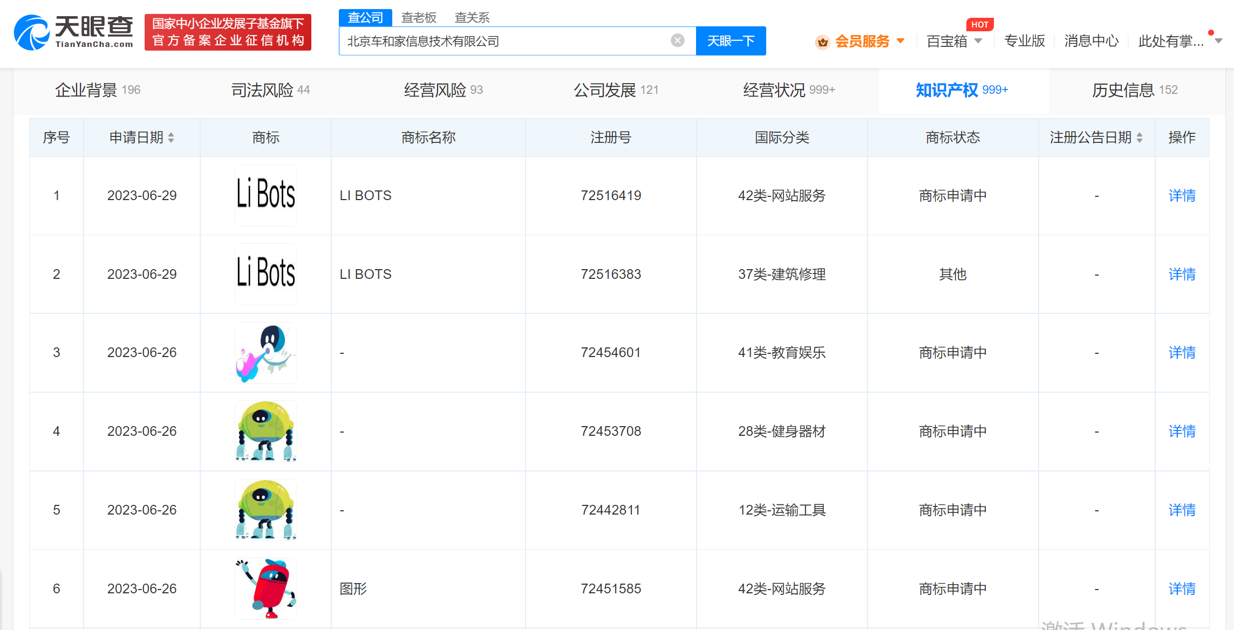This screenshot has width=1234, height=630.
Task: Open 详情 for trademark 72454601
Action: pos(1182,352)
